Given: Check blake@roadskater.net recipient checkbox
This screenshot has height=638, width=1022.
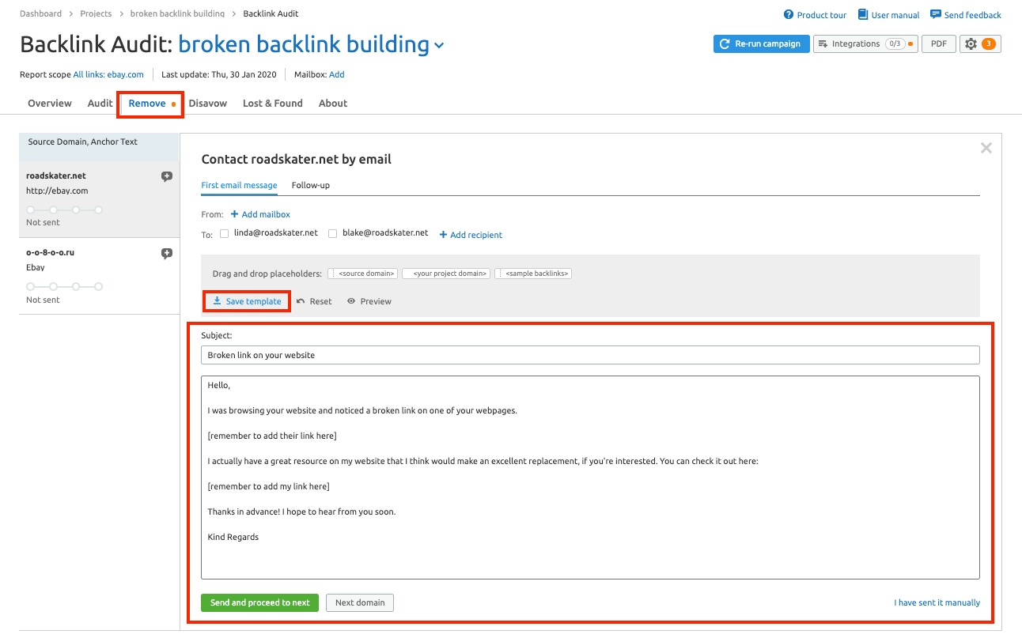Looking at the screenshot, I should coord(333,234).
